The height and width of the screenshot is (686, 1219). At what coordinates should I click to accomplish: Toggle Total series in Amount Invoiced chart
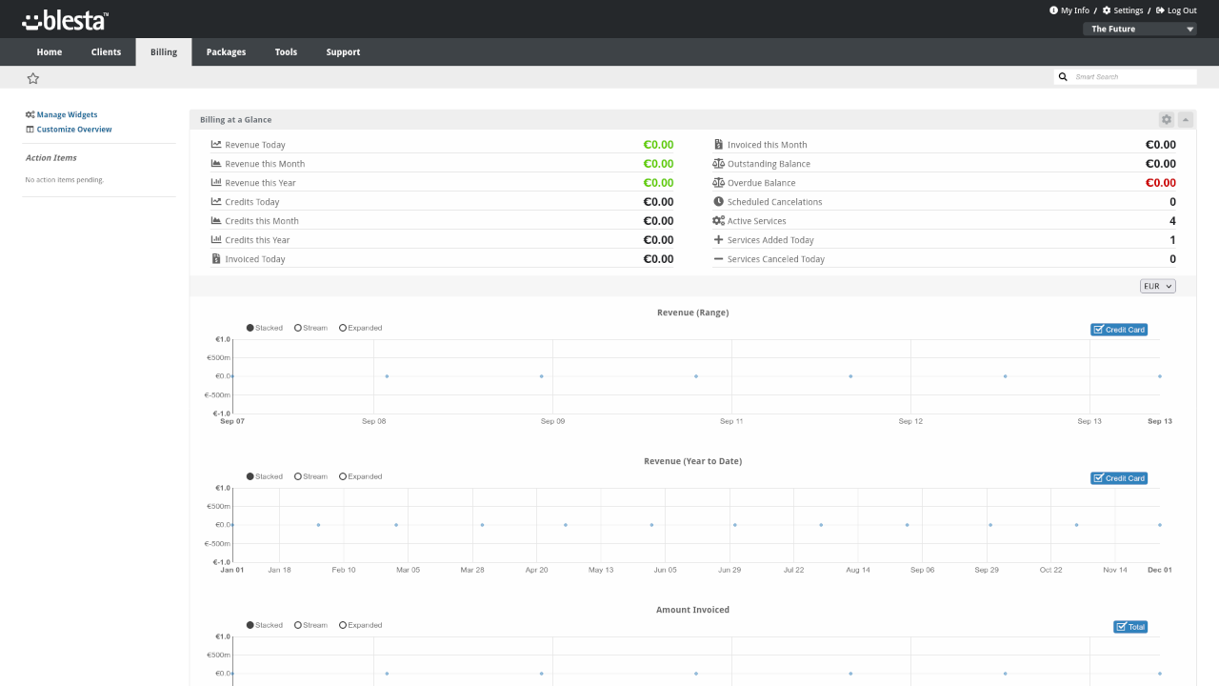1130,627
